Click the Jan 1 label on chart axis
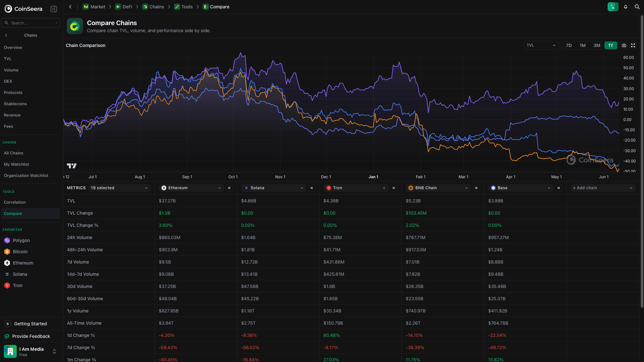 (373, 177)
